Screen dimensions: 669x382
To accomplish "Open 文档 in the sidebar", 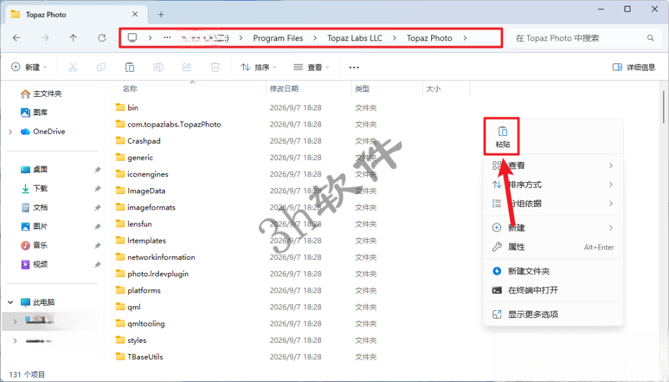I will point(35,207).
